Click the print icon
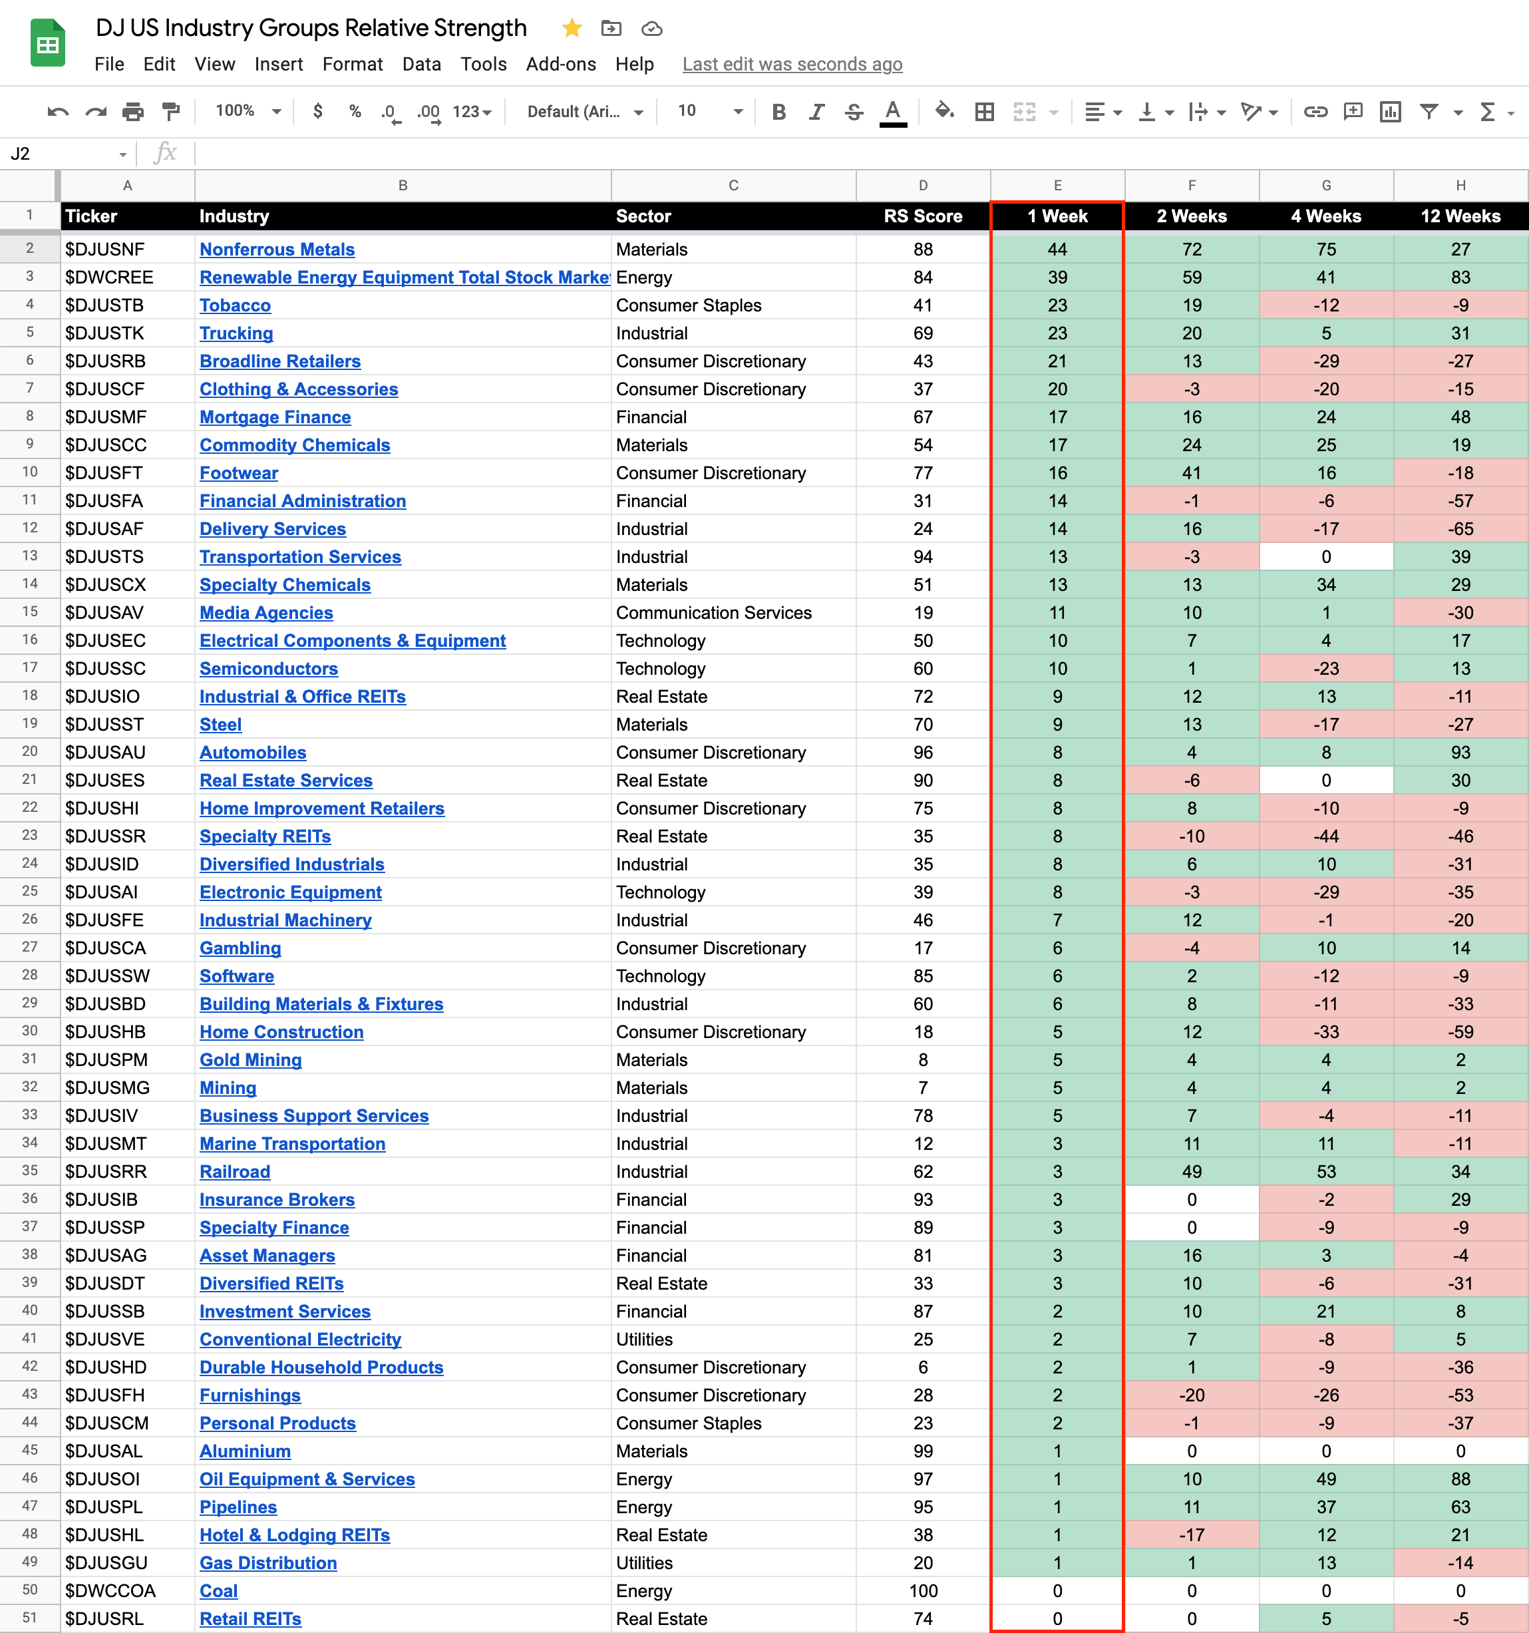The height and width of the screenshot is (1633, 1529). [x=133, y=112]
